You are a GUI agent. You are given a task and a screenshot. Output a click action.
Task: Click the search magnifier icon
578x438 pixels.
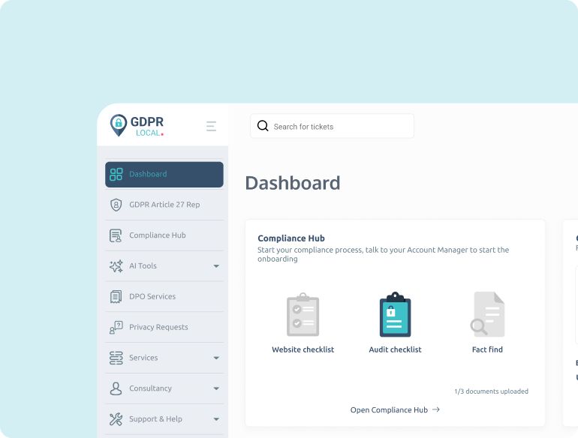click(263, 126)
